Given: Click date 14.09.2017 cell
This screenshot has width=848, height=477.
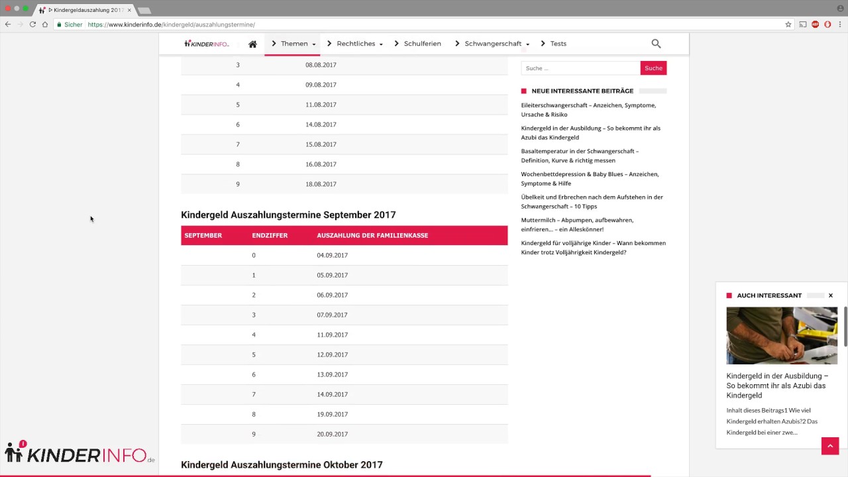Looking at the screenshot, I should [332, 394].
